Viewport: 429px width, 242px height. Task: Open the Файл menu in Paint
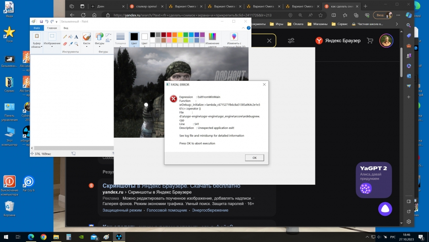click(37, 28)
